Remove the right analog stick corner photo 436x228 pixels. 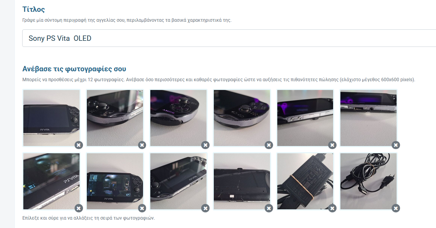(269, 145)
